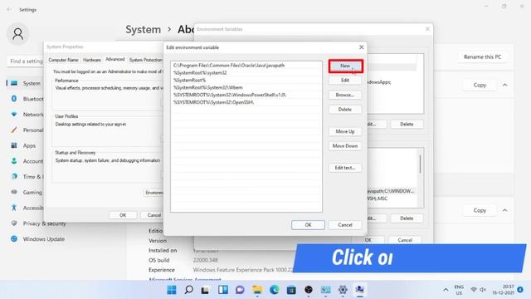Viewport: 531px width, 299px height.
Task: Open Bluetooth section in Settings sidebar
Action: (26, 99)
